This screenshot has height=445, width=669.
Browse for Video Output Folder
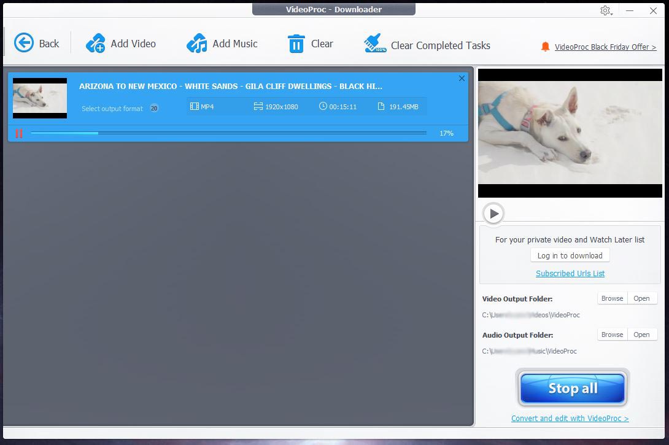coord(612,298)
